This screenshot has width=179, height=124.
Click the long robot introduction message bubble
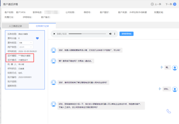click(x=101, y=106)
